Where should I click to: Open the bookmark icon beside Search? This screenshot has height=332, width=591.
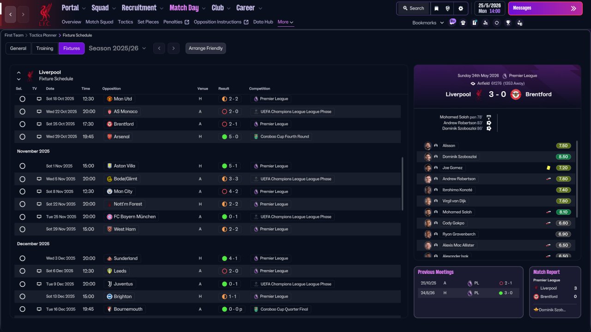click(437, 8)
